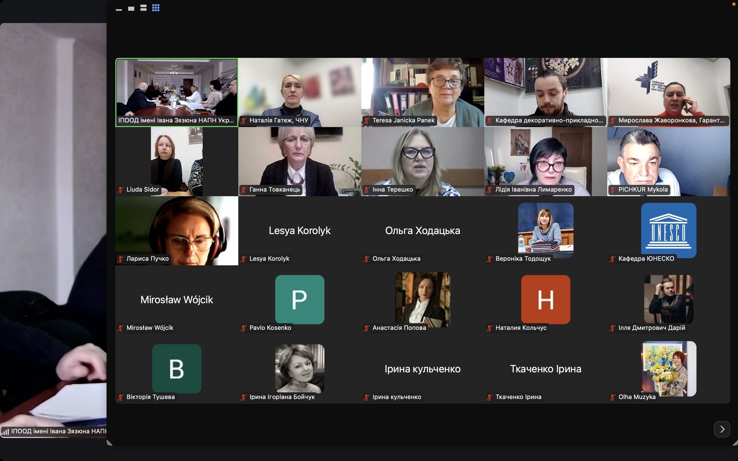Viewport: 738px width, 461px height.
Task: Click the UNESCO logo avatar
Action: coord(669,230)
